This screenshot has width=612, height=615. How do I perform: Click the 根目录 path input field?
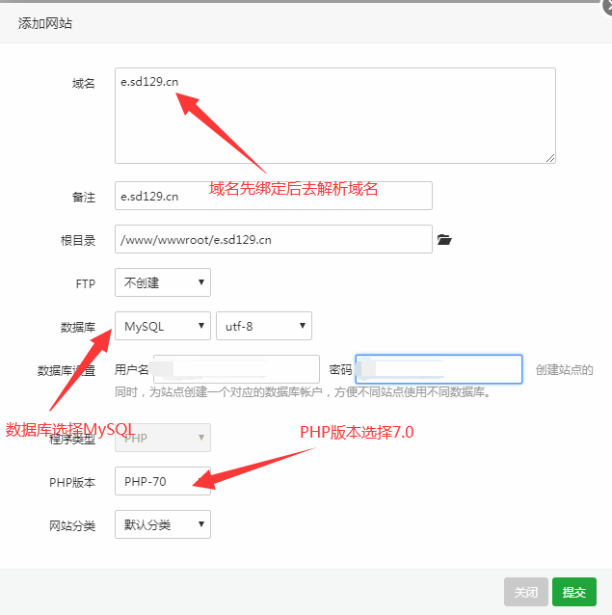coord(273,239)
